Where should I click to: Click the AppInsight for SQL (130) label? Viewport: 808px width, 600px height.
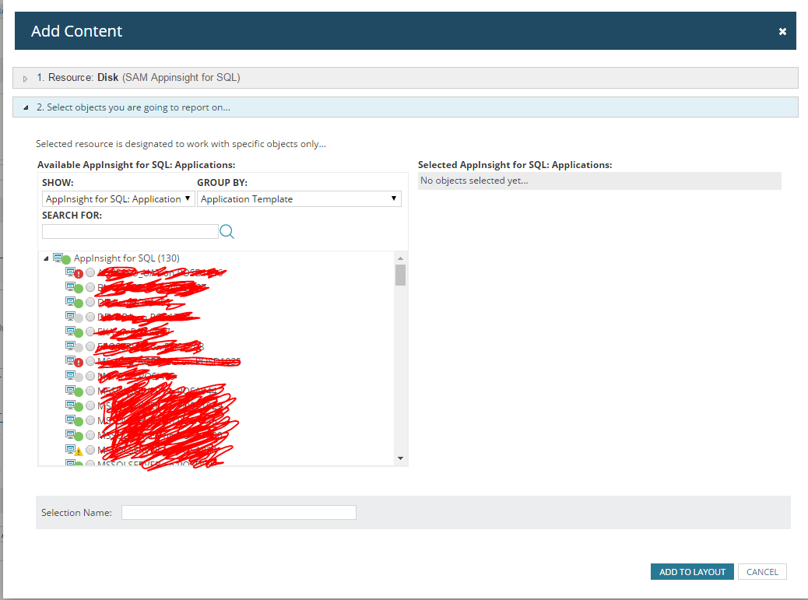tap(127, 258)
